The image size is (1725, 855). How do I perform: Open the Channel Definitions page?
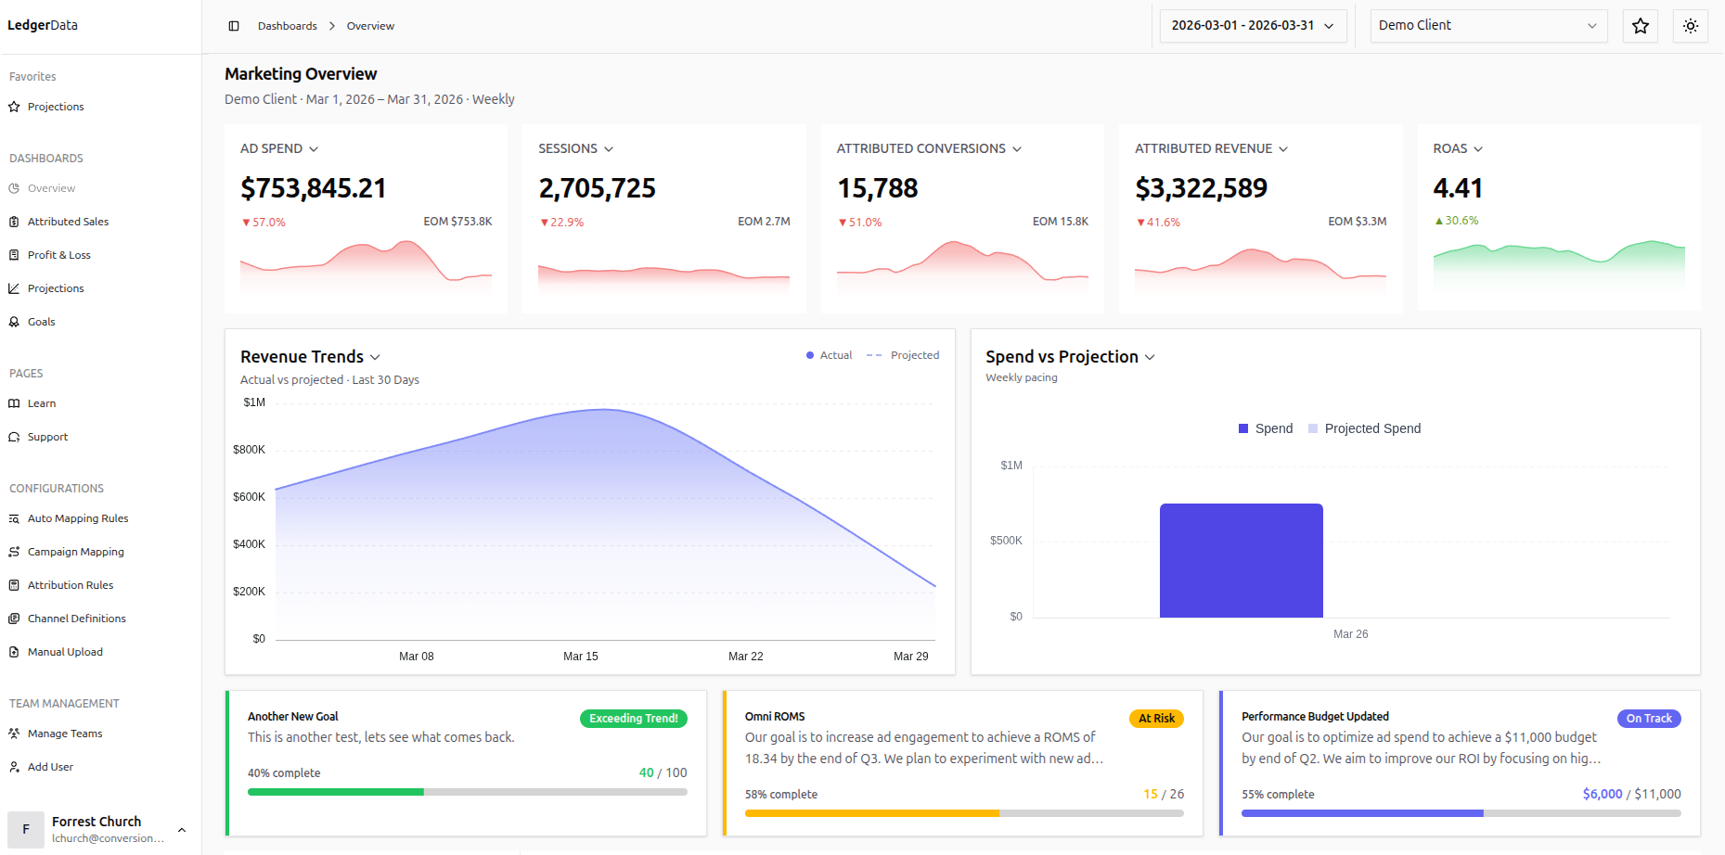[77, 619]
